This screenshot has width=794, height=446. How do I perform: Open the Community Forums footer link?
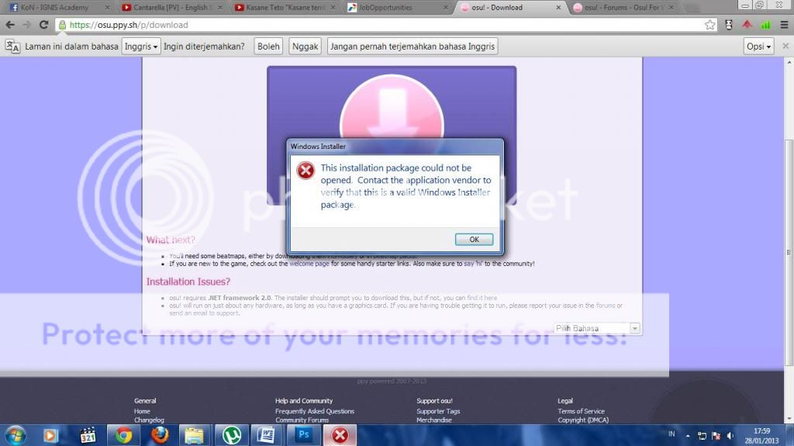point(302,420)
